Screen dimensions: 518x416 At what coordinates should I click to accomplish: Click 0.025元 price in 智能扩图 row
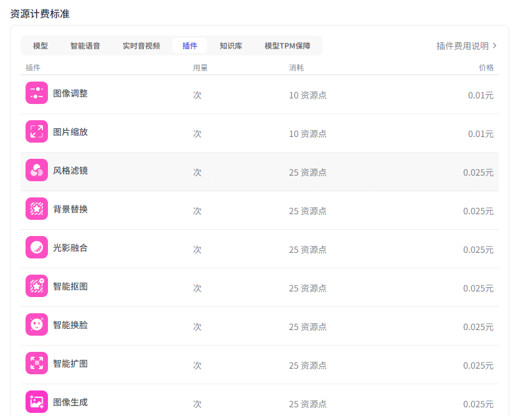[x=478, y=366]
